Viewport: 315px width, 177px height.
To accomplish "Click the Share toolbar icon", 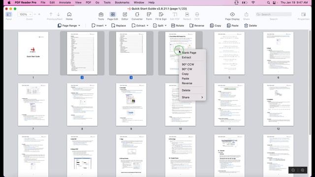I will [246, 14].
